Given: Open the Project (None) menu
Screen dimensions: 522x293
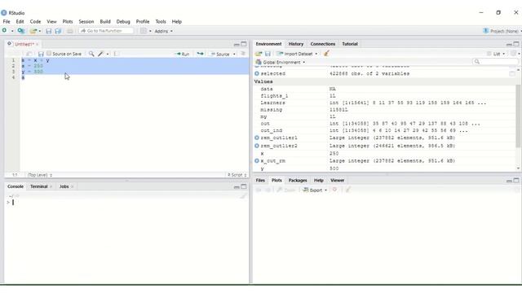Looking at the screenshot, I should [x=502, y=31].
